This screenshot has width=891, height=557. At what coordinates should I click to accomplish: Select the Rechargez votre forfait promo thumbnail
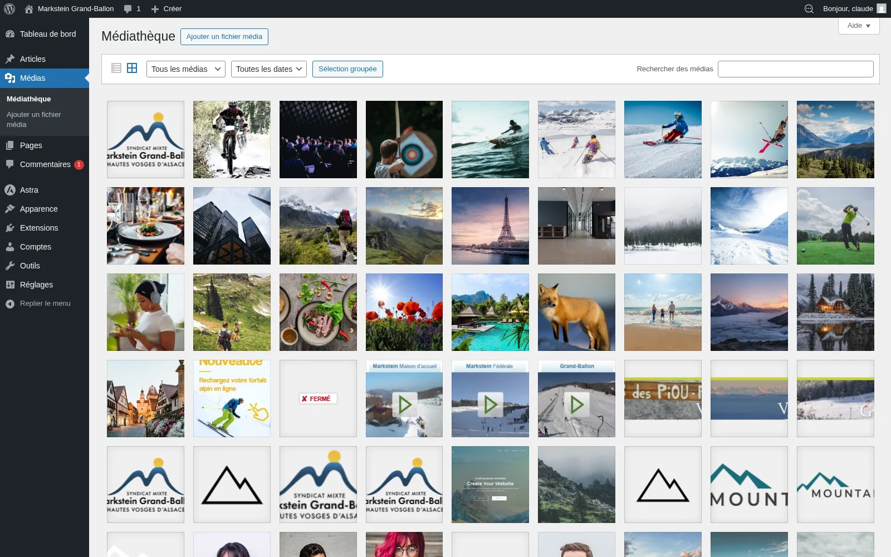[232, 398]
